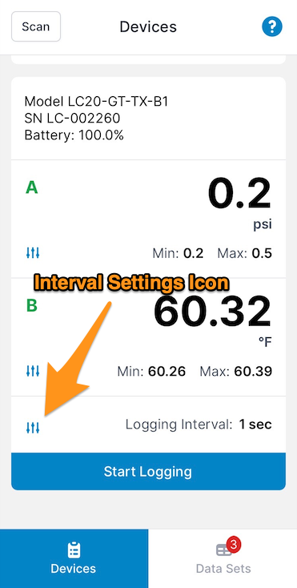Tap the red notification badge showing 3

pyautogui.click(x=234, y=545)
